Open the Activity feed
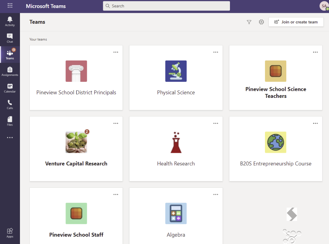The image size is (329, 244). [x=10, y=22]
